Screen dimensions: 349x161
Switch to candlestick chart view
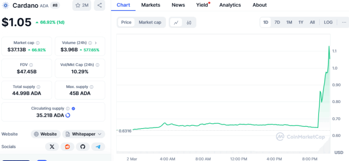coord(189,22)
